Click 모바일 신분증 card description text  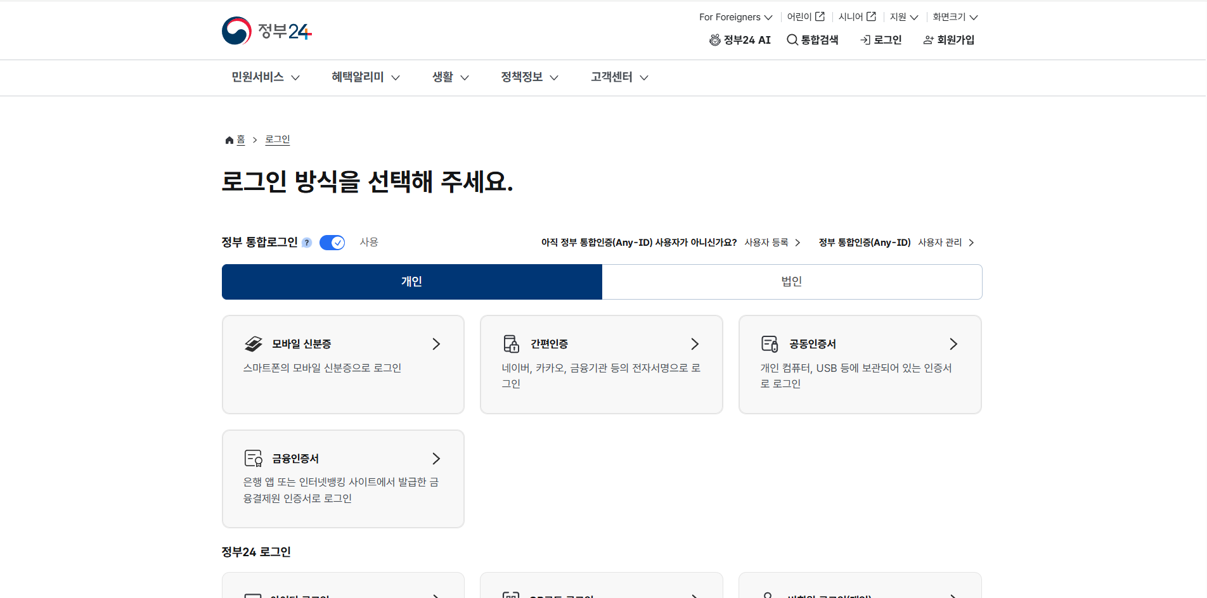pyautogui.click(x=322, y=368)
